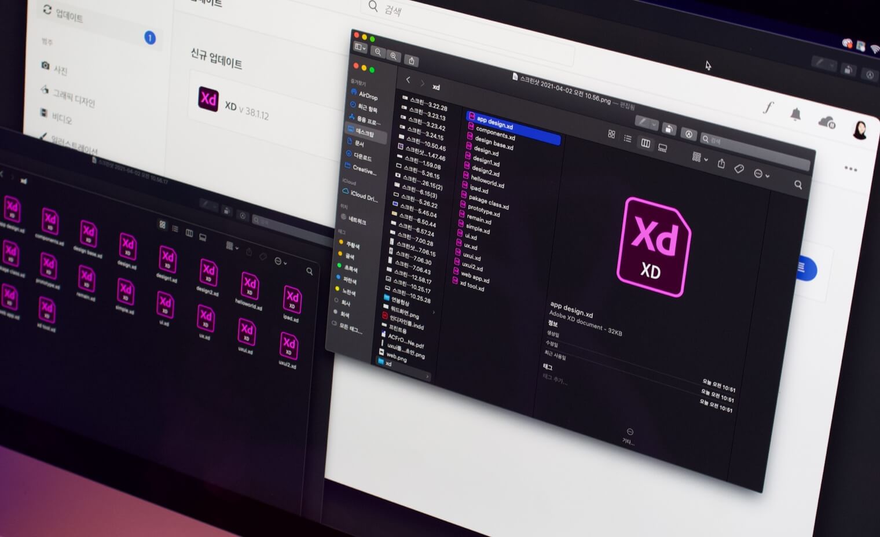Click the large XD preview thumbnail

(x=654, y=247)
